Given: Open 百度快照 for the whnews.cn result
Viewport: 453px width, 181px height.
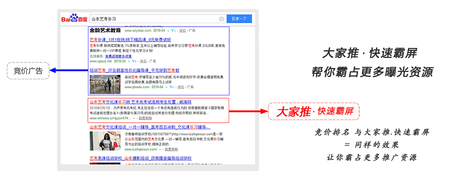Looking at the screenshot, I should 145,119.
